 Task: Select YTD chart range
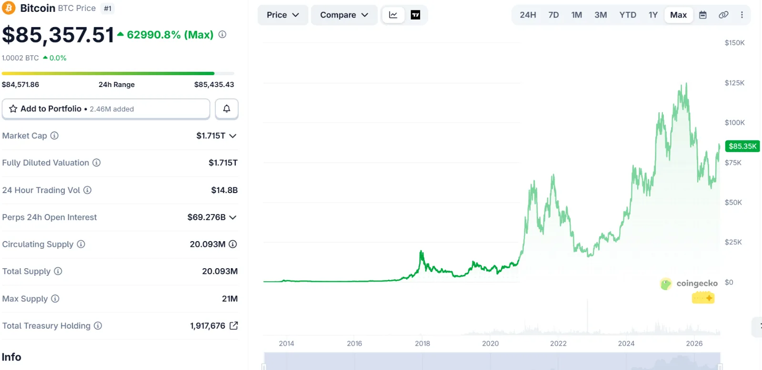628,15
